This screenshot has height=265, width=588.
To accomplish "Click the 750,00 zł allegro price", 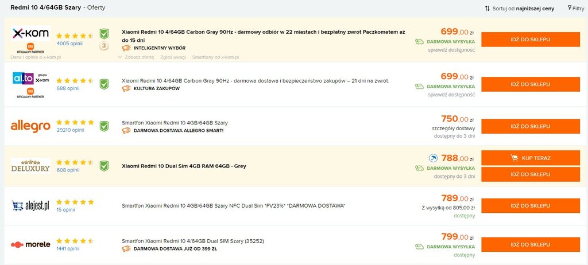I will (x=458, y=119).
